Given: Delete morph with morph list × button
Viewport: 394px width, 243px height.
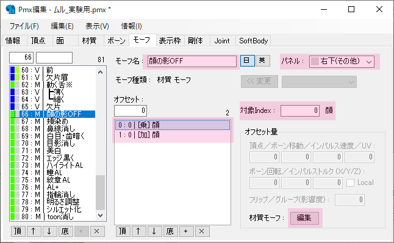Looking at the screenshot, I should click(x=97, y=231).
